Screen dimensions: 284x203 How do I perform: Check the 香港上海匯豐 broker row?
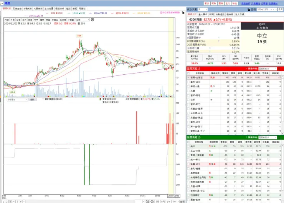(x=188, y=155)
